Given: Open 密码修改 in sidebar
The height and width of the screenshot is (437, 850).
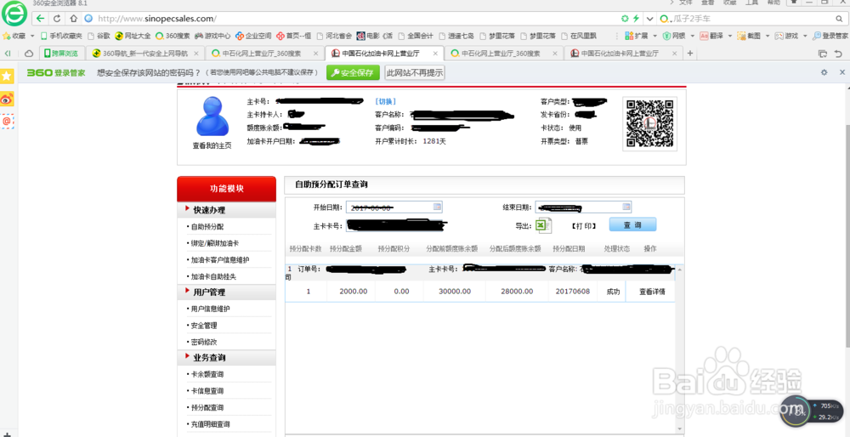Looking at the screenshot, I should (x=204, y=342).
